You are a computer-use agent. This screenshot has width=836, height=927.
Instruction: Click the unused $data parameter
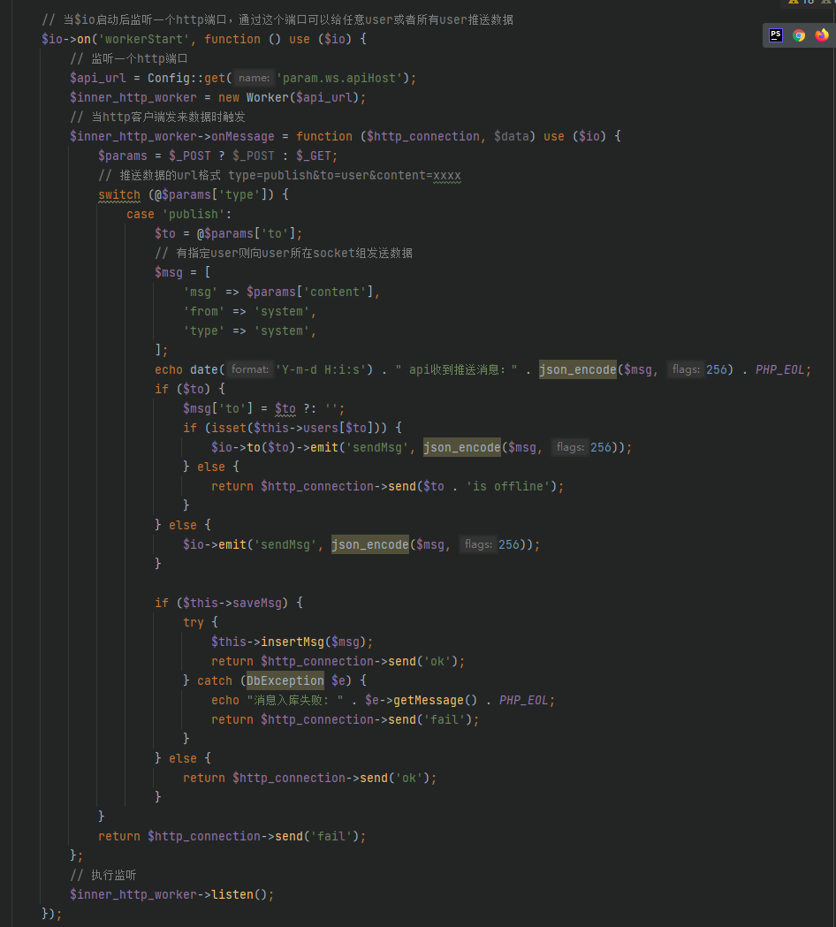coord(512,137)
